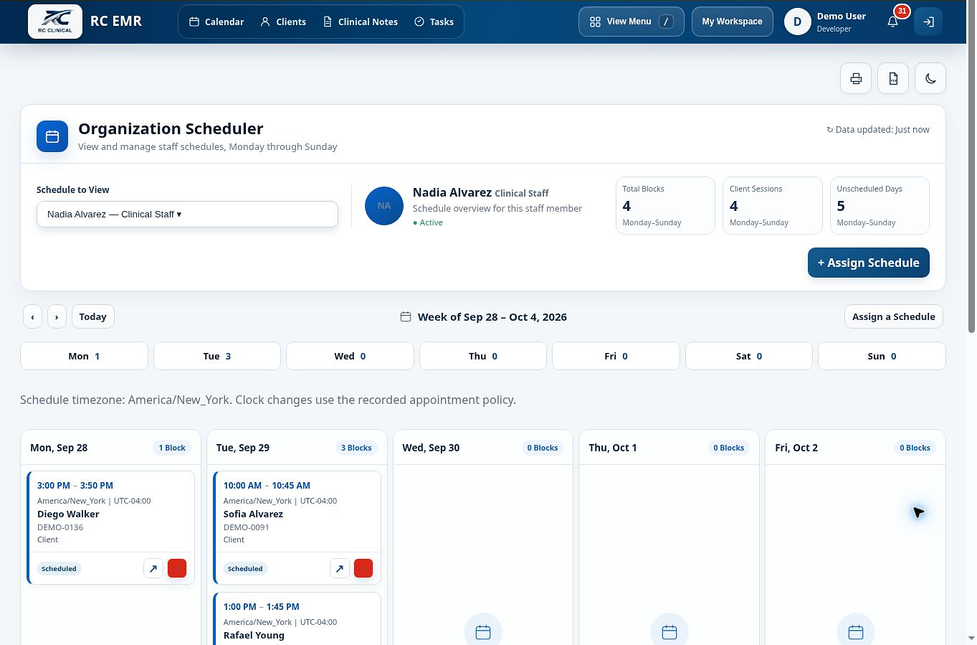Click the Diego Walker client name
The width and height of the screenshot is (977, 645).
coord(68,514)
